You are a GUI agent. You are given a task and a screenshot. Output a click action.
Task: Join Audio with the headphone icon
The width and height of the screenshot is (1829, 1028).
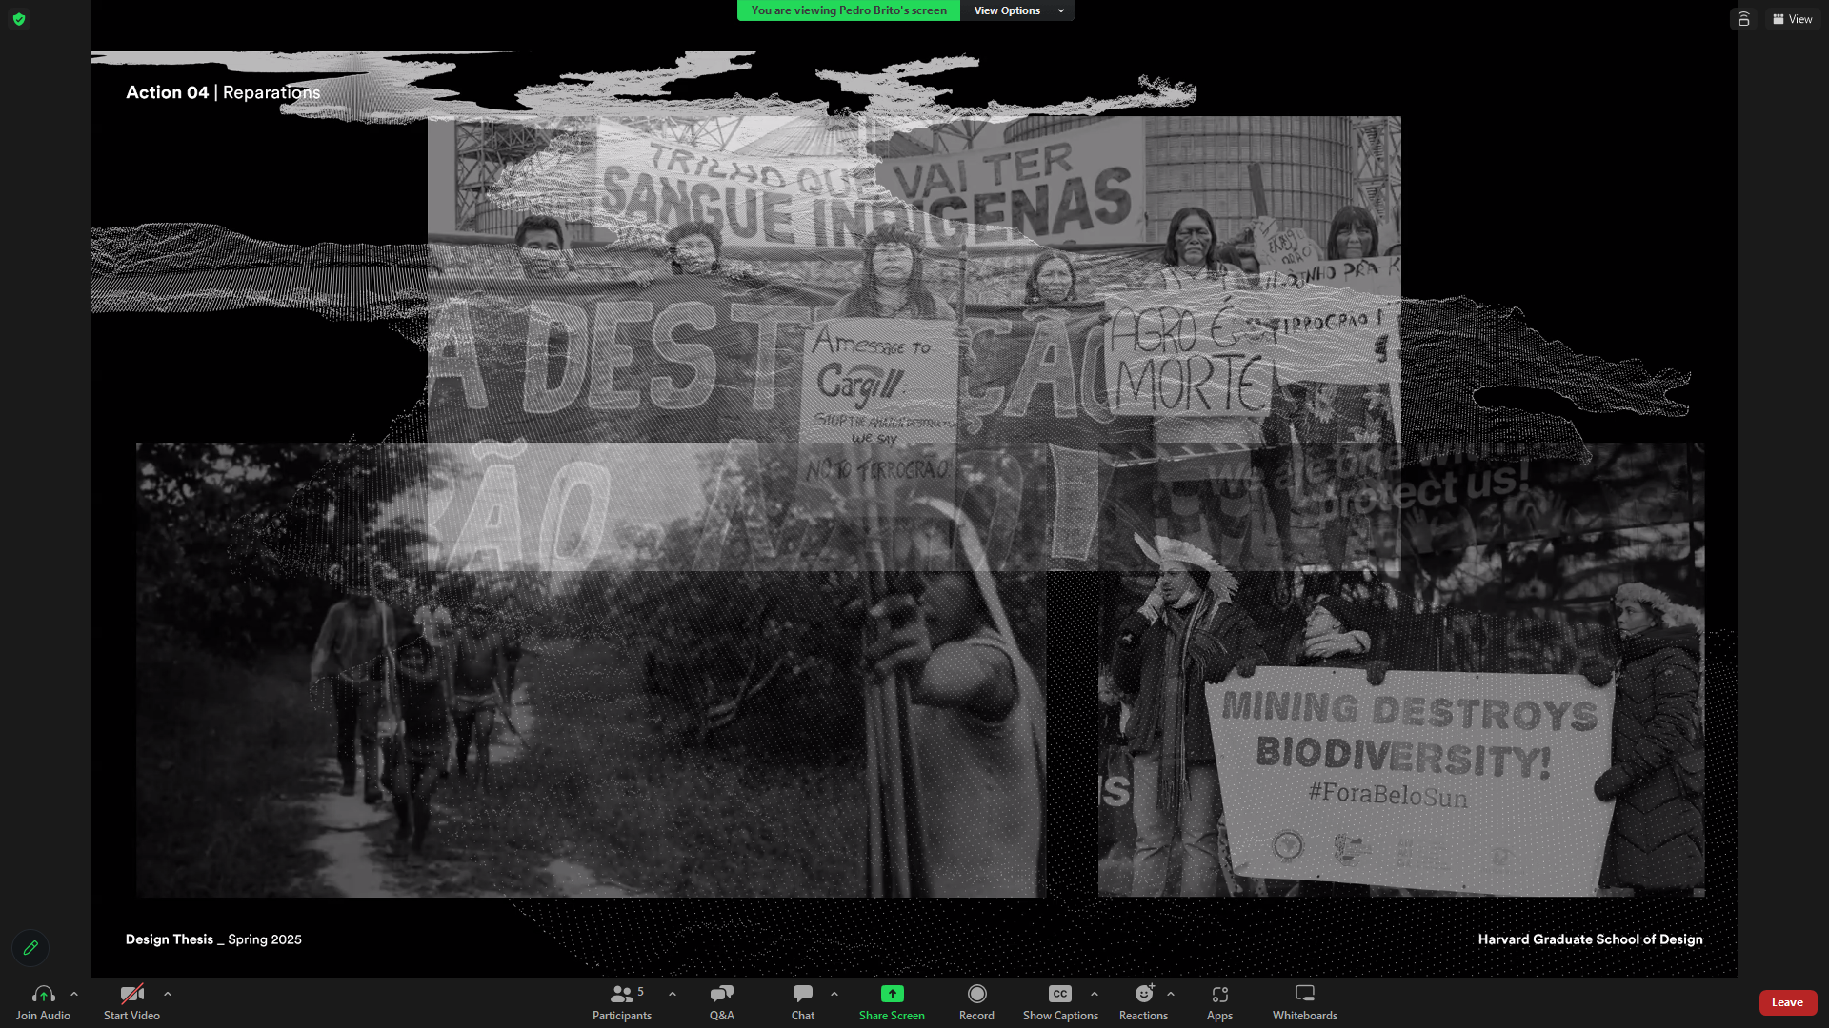coord(43,1002)
